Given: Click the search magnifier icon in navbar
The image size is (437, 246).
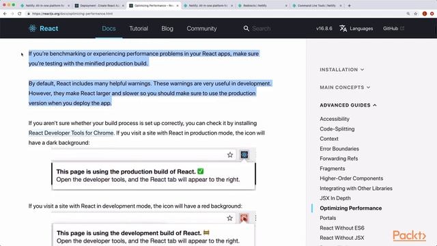Looking at the screenshot, I should 246,29.
